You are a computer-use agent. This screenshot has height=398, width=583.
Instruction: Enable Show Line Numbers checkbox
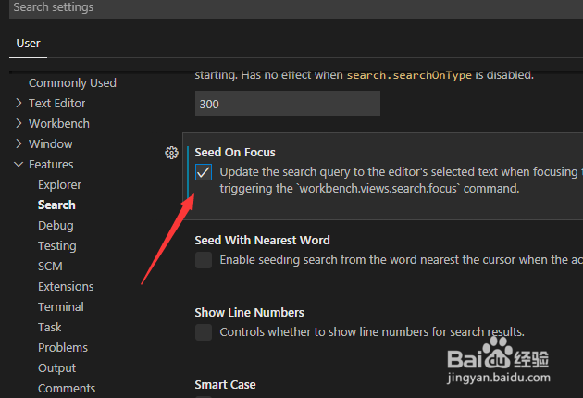coord(204,332)
